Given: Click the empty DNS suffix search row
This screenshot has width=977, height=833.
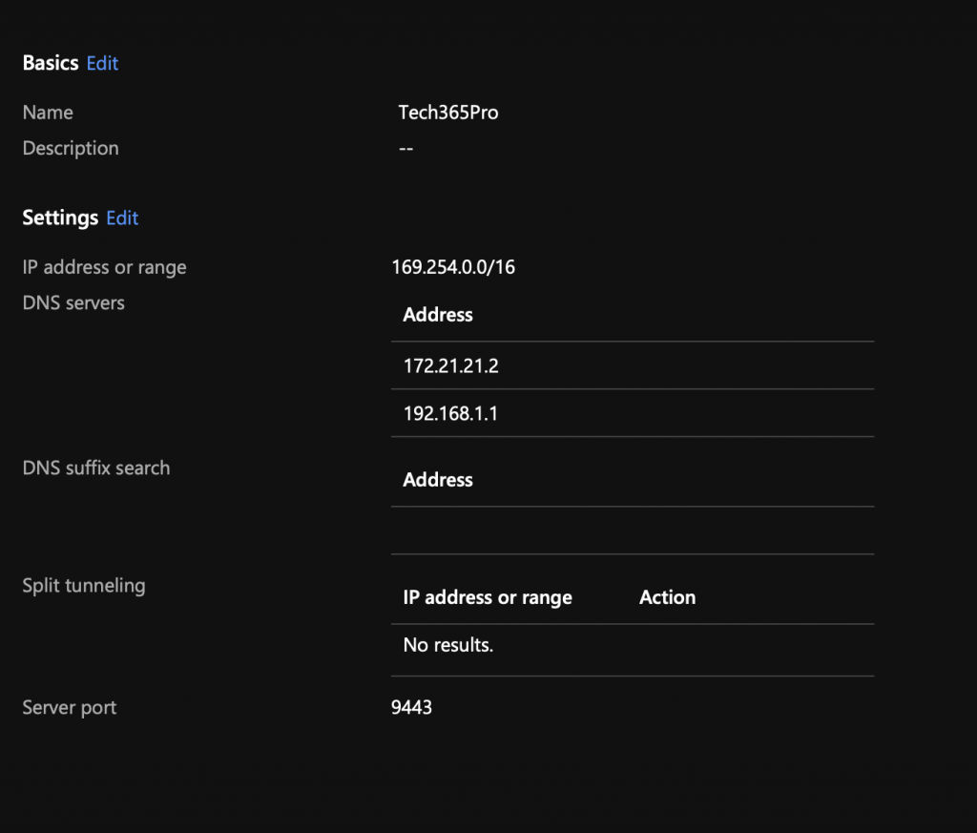Looking at the screenshot, I should (x=632, y=531).
